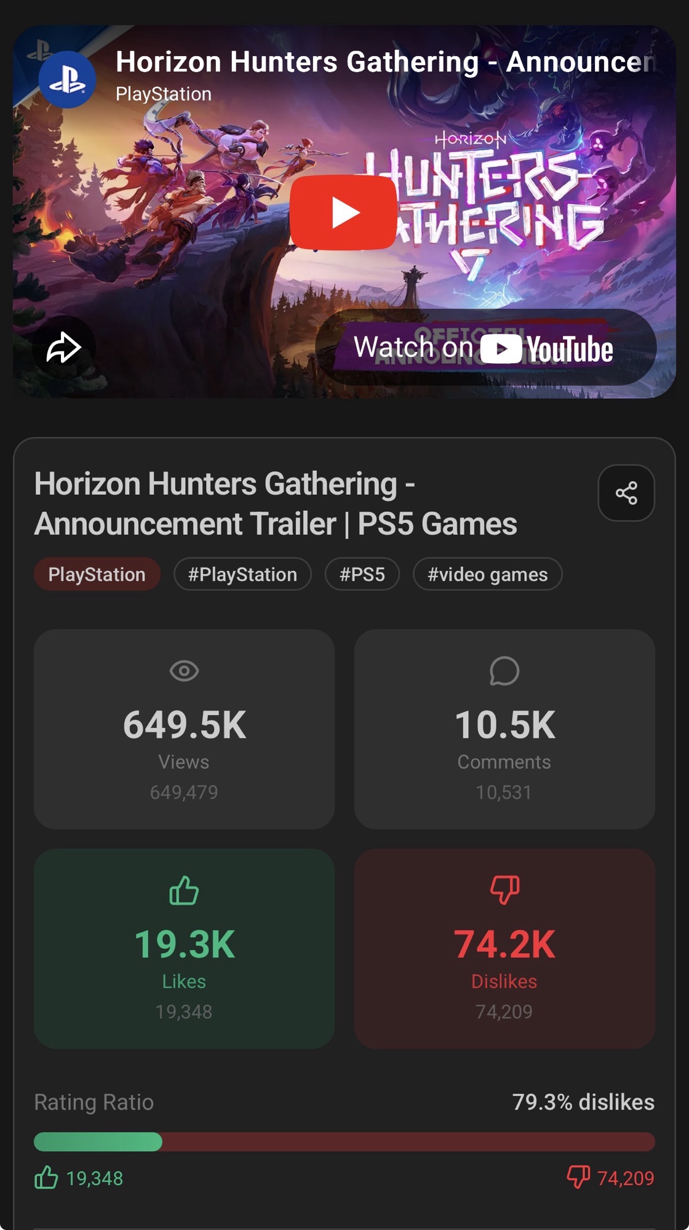This screenshot has width=689, height=1230.
Task: Click the rating ratio progress bar
Action: pyautogui.click(x=344, y=1141)
